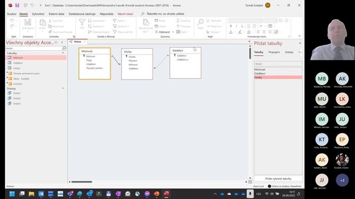355x199 pixels.
Task: Select the Dotazy tab in Přidat tabulky
Action: [x=289, y=52]
